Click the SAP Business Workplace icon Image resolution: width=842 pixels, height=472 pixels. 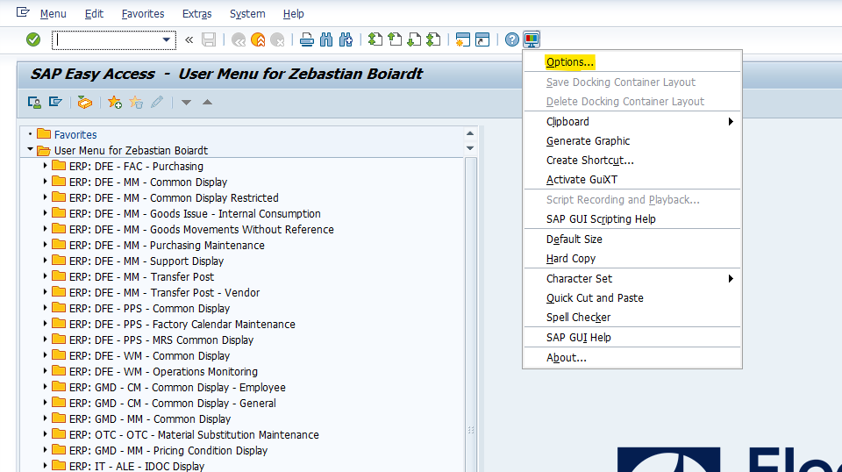click(x=85, y=102)
